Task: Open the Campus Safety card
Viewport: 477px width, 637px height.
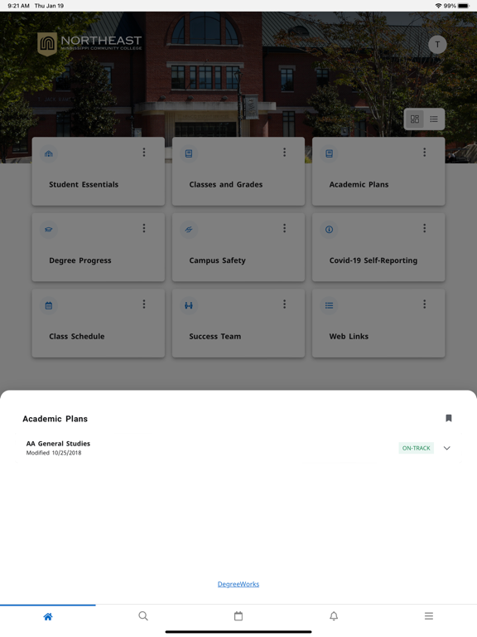Action: pos(238,247)
